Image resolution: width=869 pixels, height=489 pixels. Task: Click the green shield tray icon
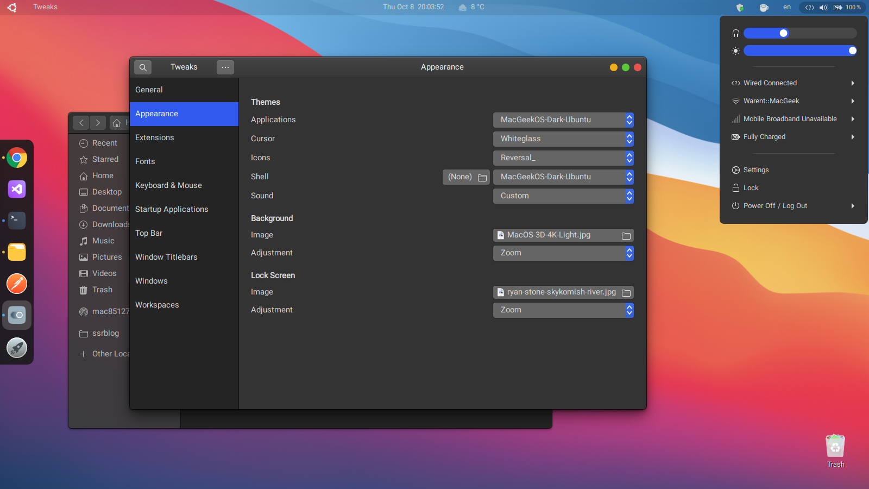(x=740, y=8)
